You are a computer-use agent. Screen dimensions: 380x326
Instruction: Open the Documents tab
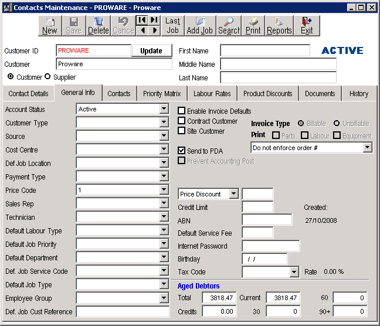click(x=320, y=94)
